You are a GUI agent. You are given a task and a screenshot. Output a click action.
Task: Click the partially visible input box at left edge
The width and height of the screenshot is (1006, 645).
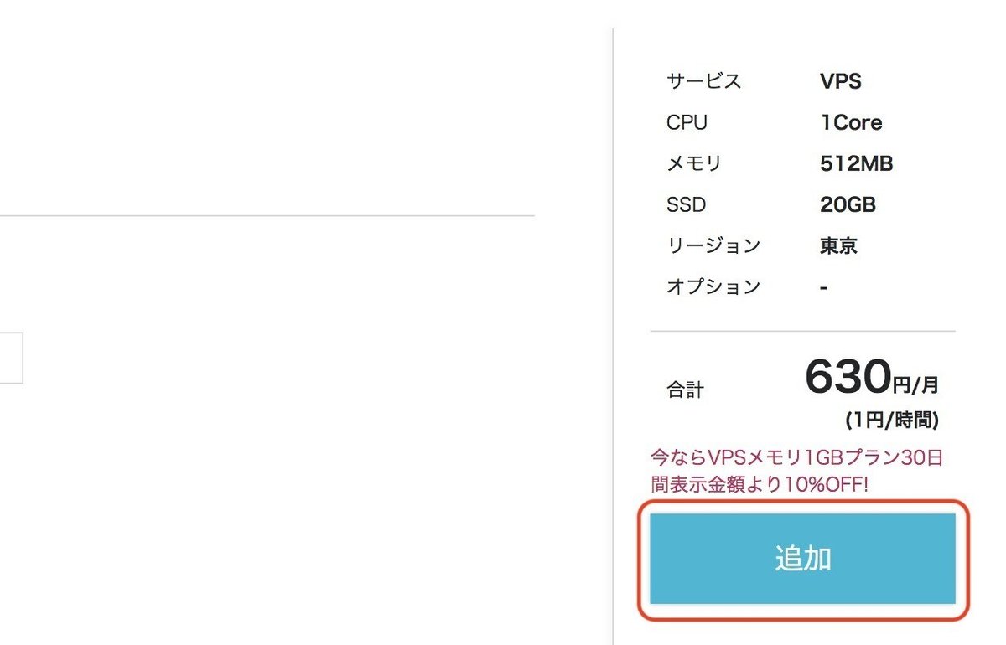pos(10,359)
